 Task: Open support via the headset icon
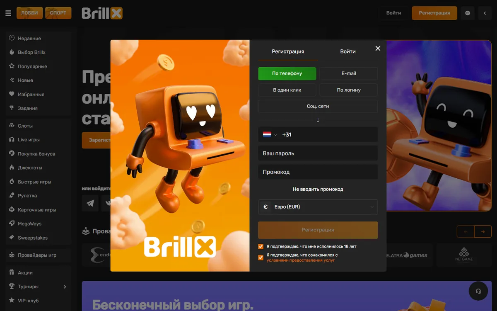(x=478, y=291)
